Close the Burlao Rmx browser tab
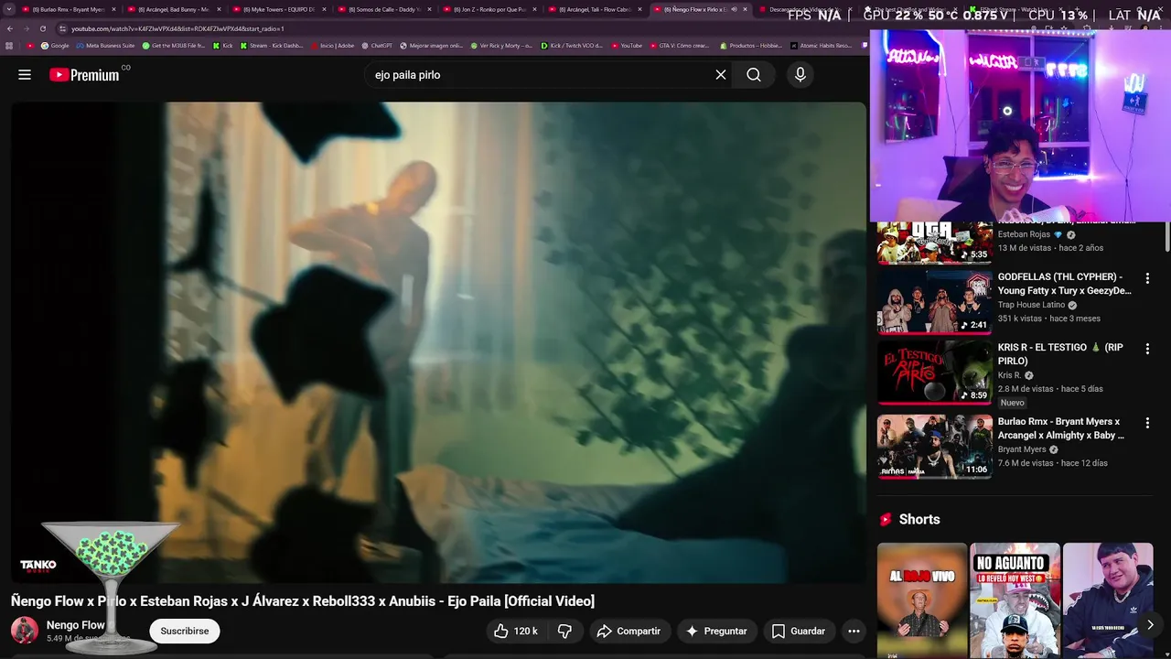This screenshot has width=1171, height=659. [113, 9]
